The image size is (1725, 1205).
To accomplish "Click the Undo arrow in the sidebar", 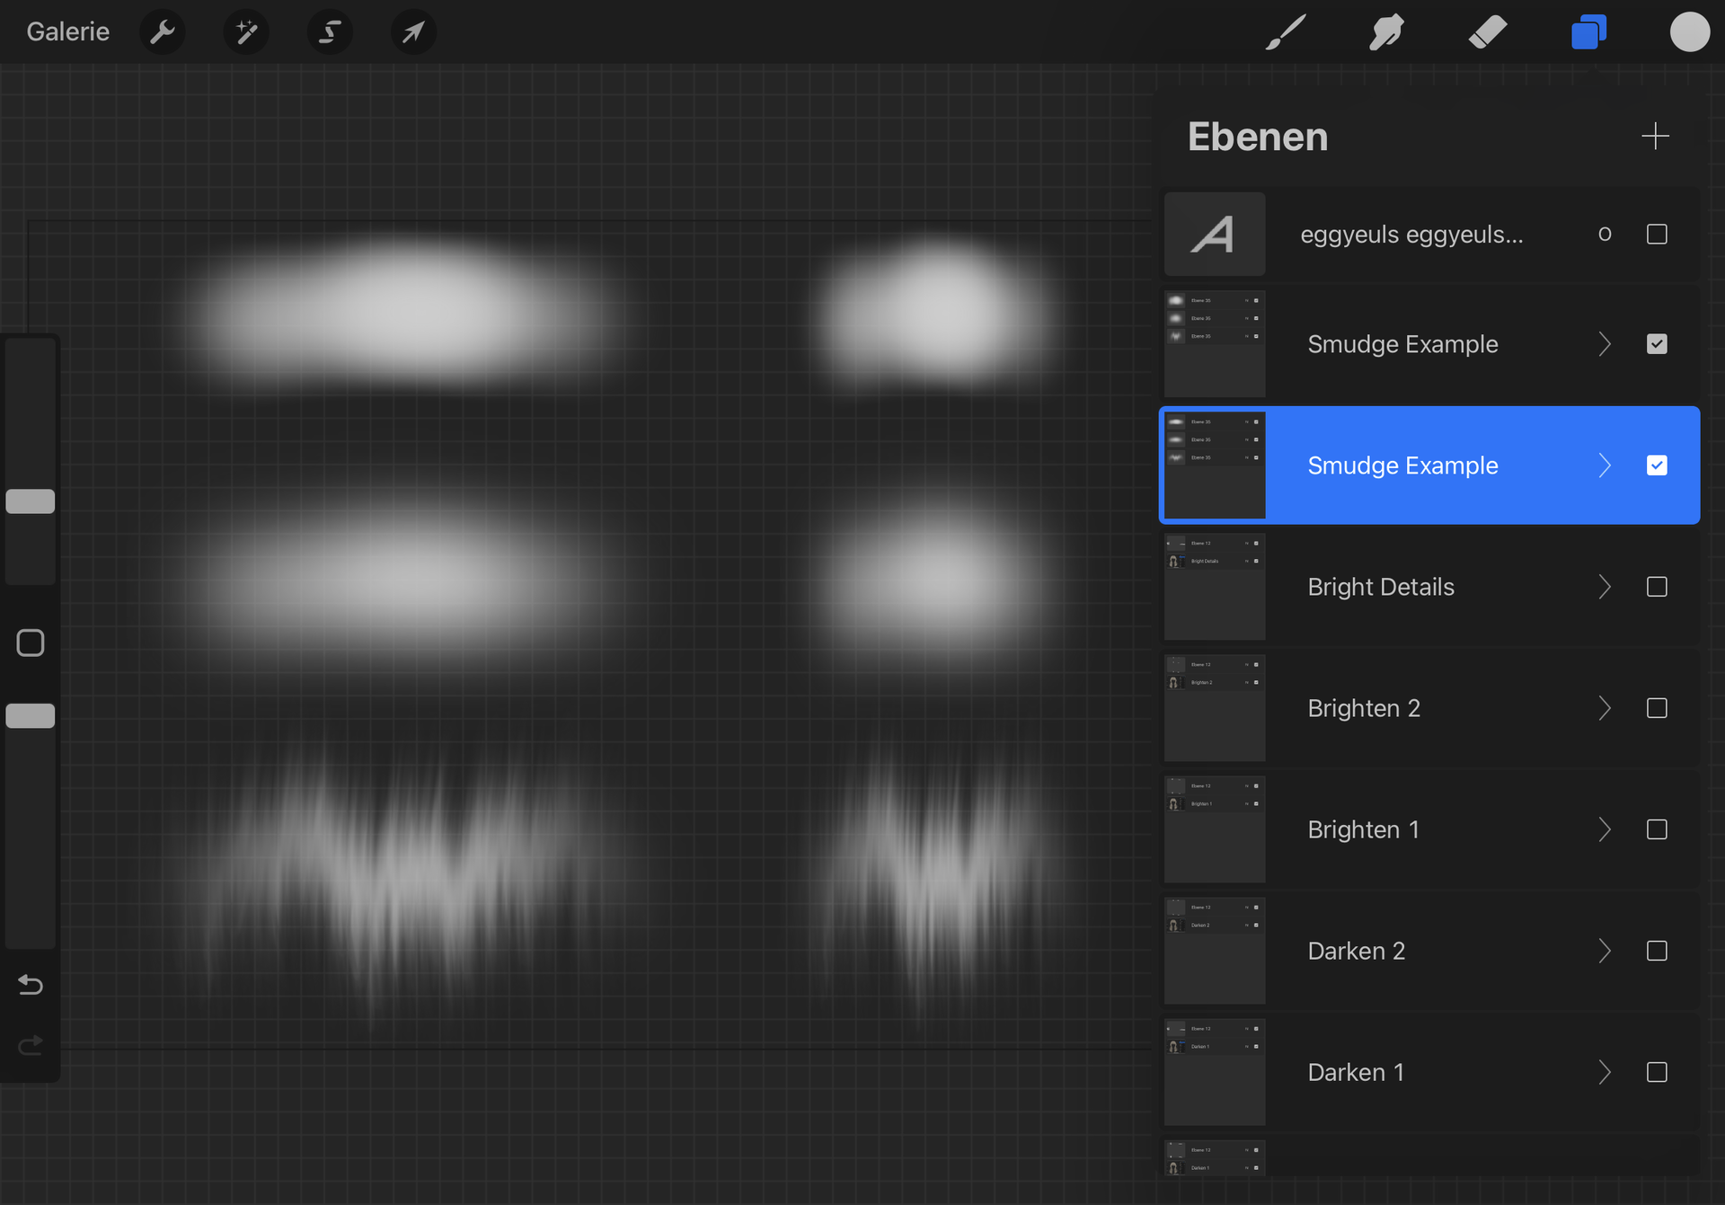I will pyautogui.click(x=31, y=985).
